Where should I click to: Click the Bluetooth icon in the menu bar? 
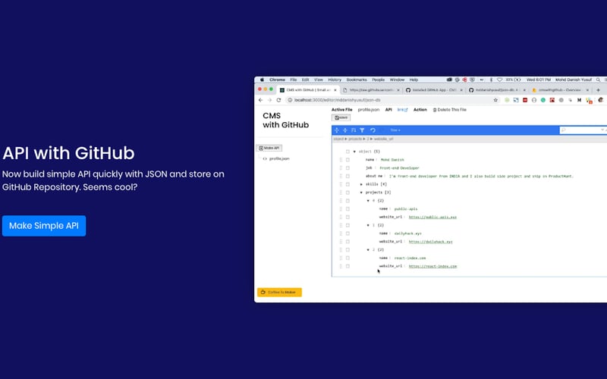[491, 80]
